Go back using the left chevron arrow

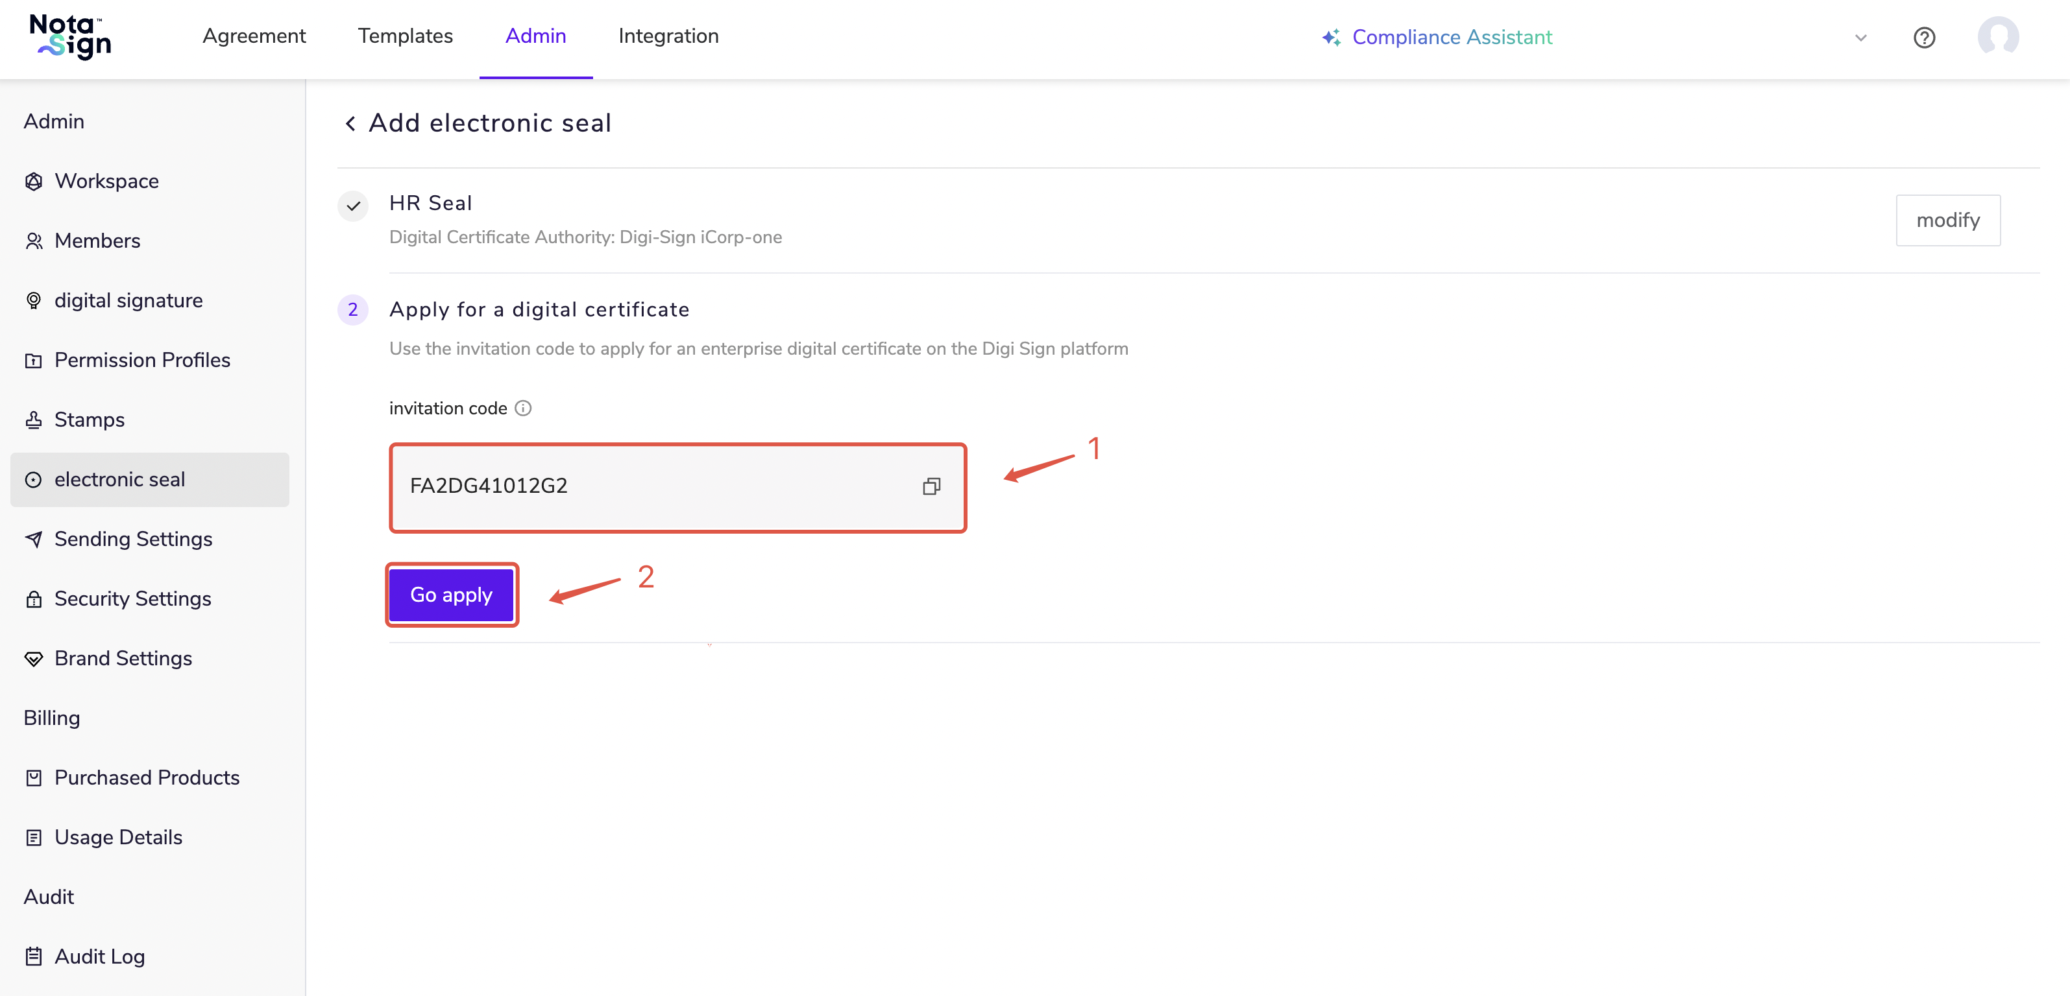coord(350,124)
